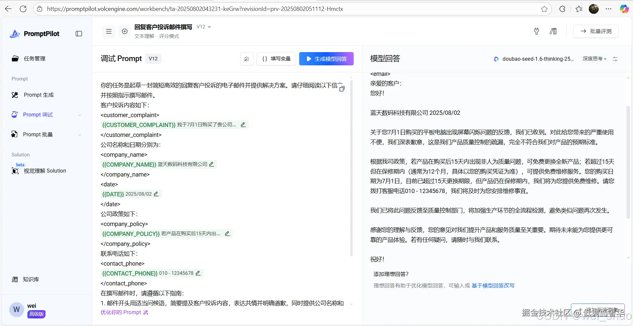Select Prompt 生成 in the sidebar
The height and width of the screenshot is (326, 633).
tap(38, 95)
